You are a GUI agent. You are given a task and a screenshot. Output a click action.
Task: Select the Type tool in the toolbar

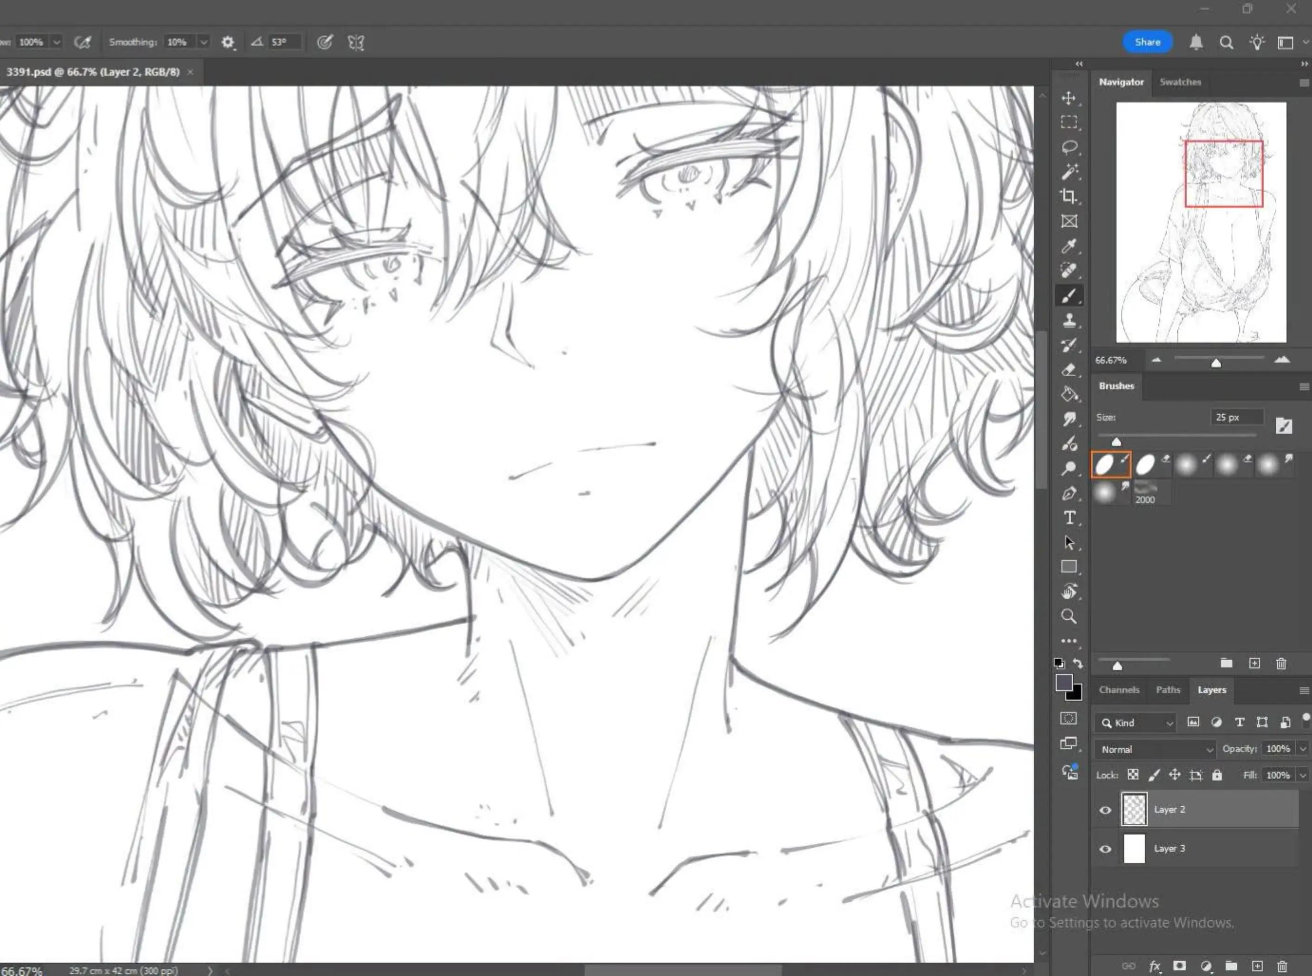pos(1068,518)
